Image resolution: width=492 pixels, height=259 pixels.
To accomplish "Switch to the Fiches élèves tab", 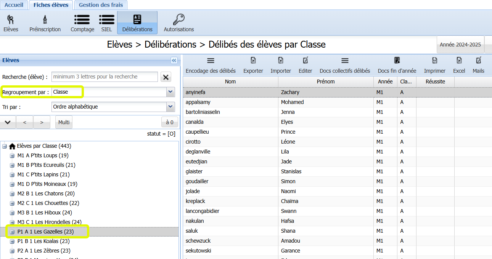I will point(51,5).
